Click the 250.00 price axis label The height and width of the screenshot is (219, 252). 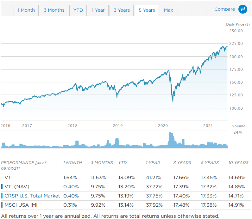(x=236, y=31)
